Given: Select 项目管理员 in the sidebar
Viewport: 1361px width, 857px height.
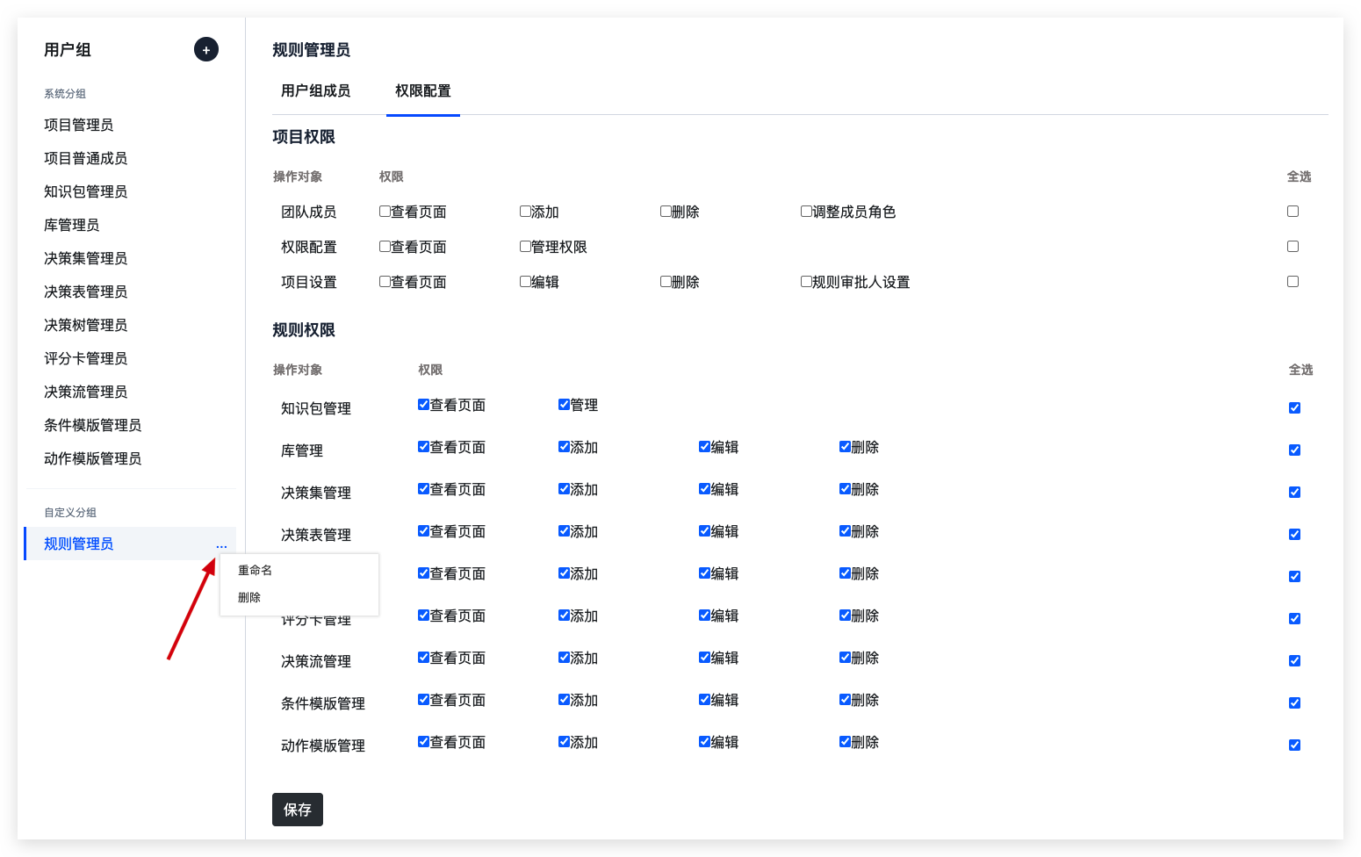Looking at the screenshot, I should point(79,126).
